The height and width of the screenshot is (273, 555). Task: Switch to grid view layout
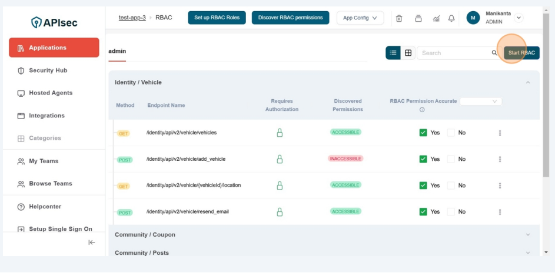coord(408,53)
